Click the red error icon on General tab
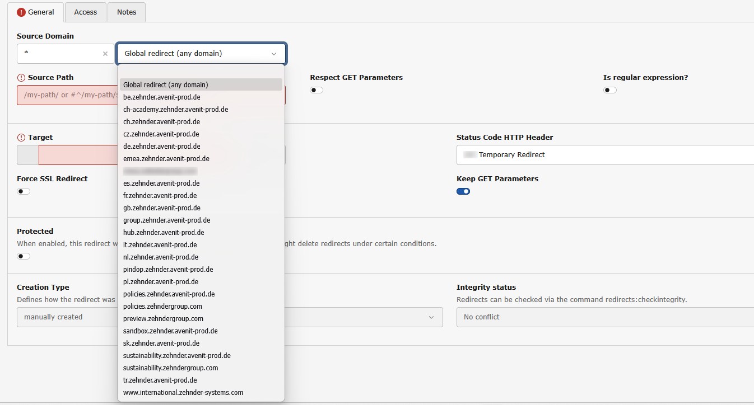The width and height of the screenshot is (754, 405). (x=21, y=12)
